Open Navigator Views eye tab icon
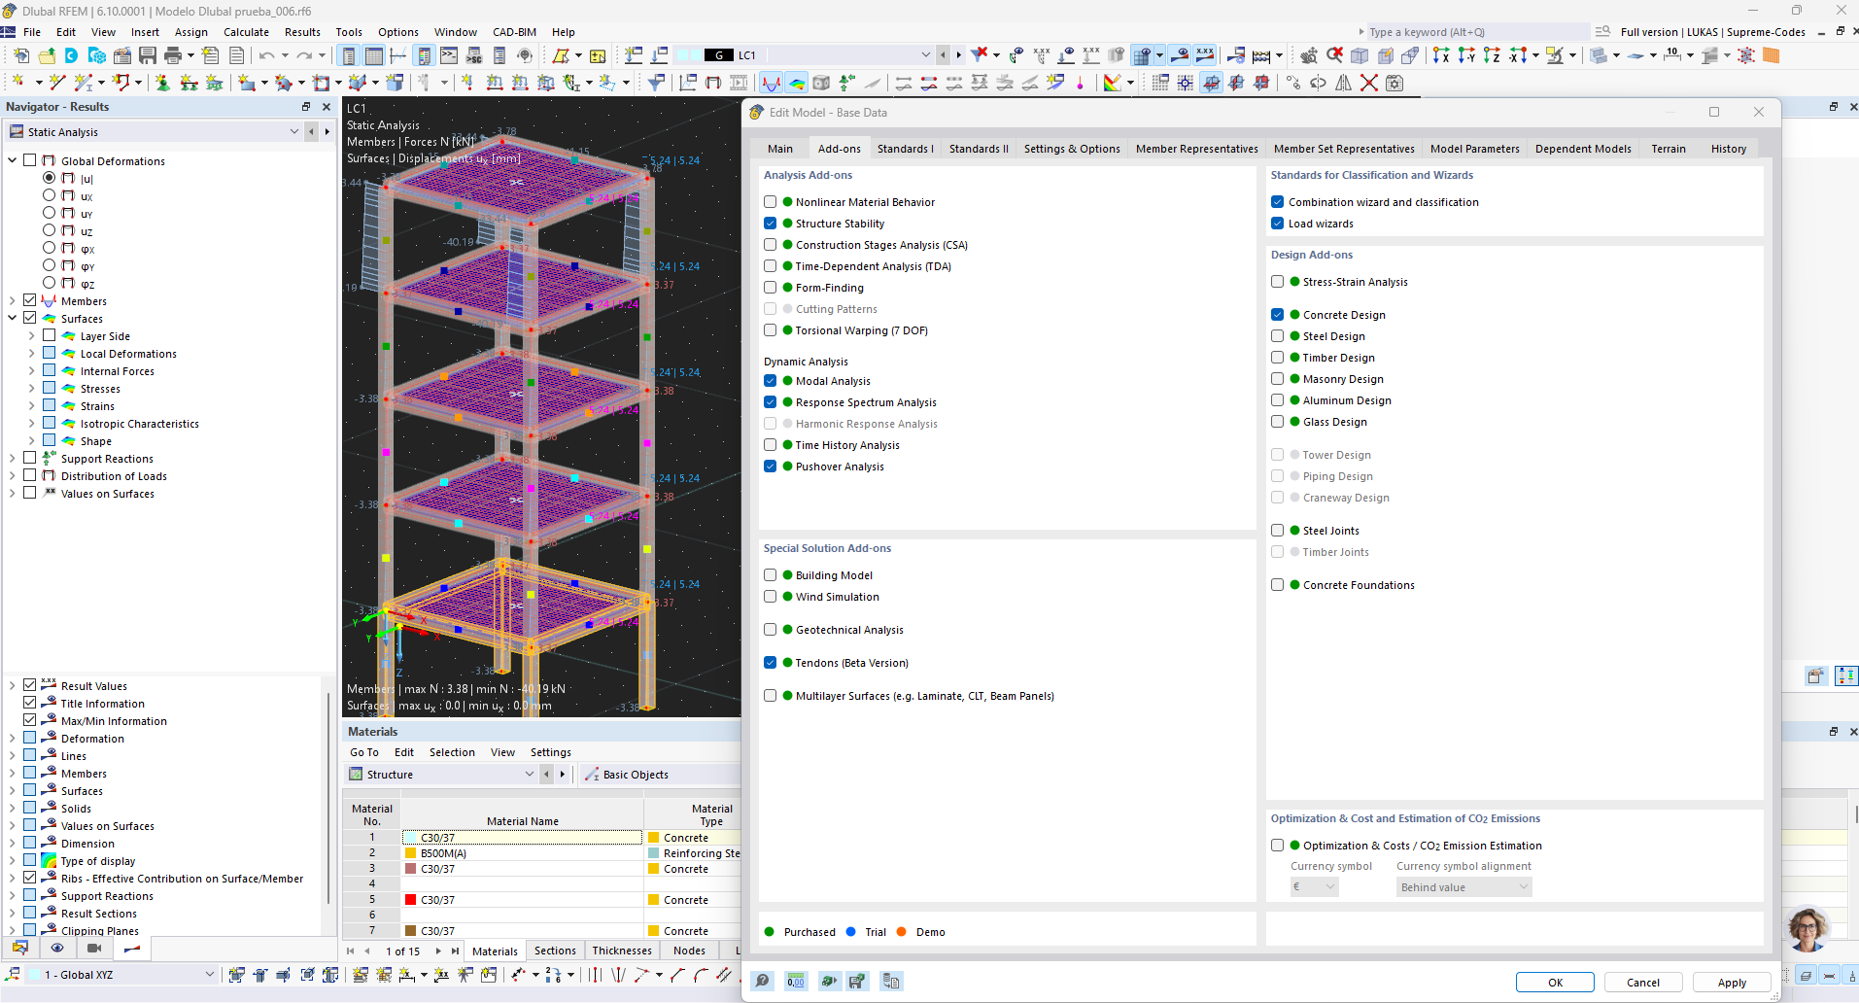The height and width of the screenshot is (1003, 1859). (57, 948)
